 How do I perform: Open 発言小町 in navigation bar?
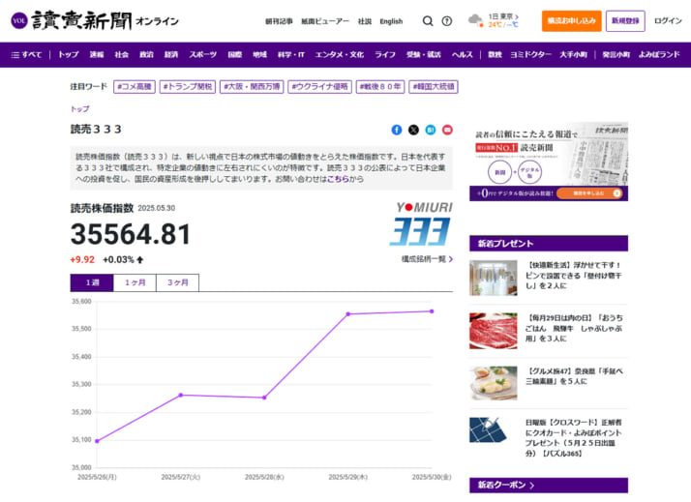pyautogui.click(x=616, y=54)
